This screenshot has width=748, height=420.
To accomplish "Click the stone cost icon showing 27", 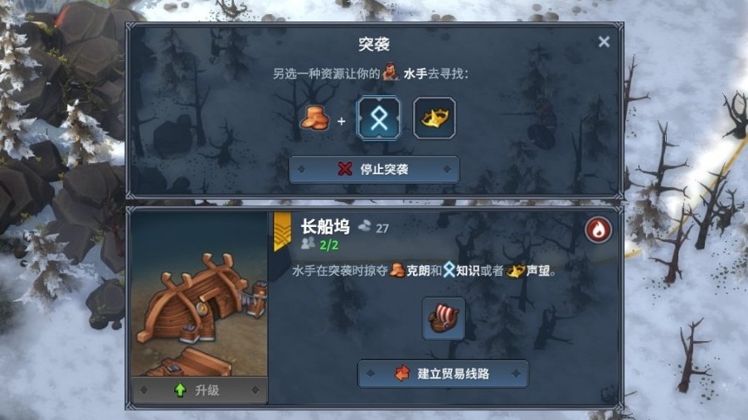I will 364,226.
